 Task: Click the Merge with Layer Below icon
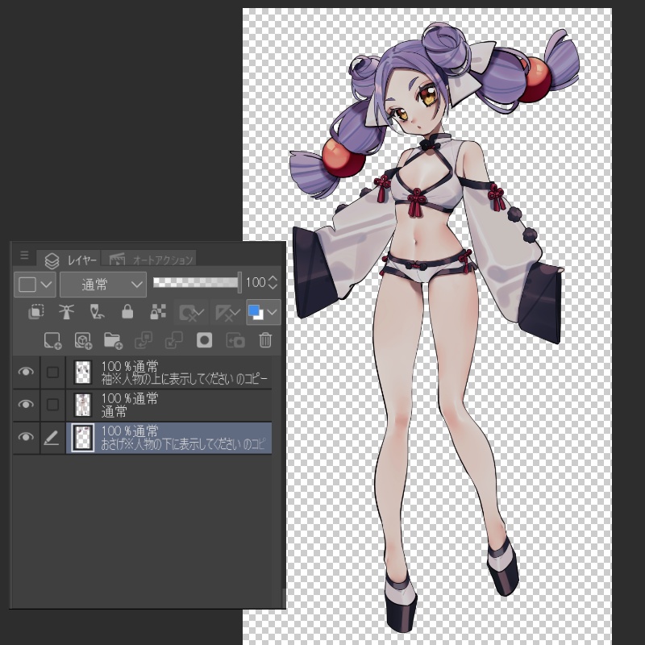pyautogui.click(x=174, y=340)
